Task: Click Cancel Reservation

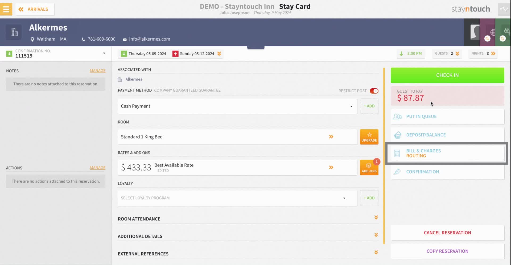Action: coord(447,233)
